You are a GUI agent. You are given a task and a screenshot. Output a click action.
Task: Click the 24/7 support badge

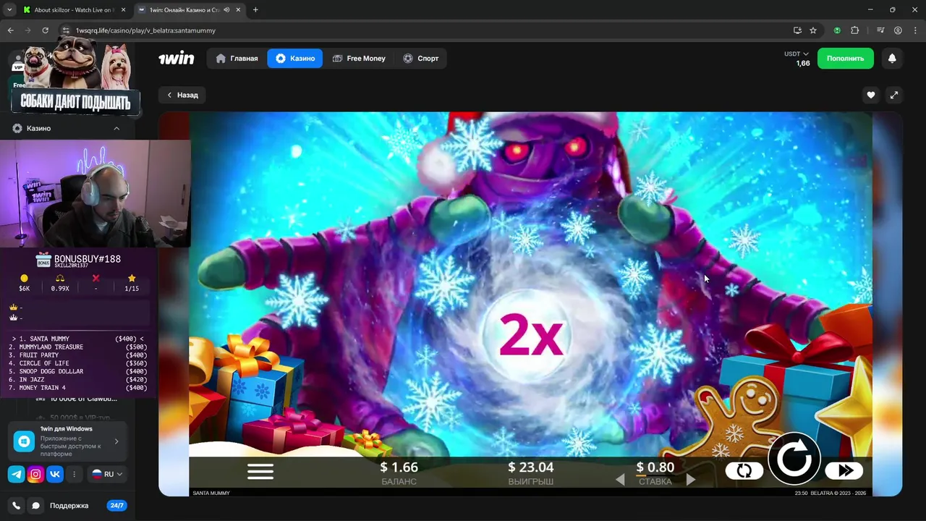(x=116, y=506)
